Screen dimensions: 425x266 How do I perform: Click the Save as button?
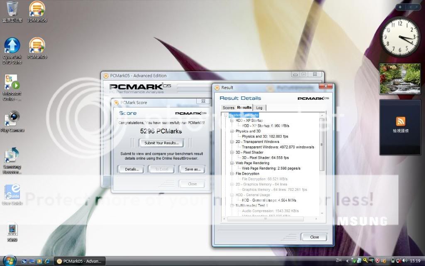click(x=193, y=169)
